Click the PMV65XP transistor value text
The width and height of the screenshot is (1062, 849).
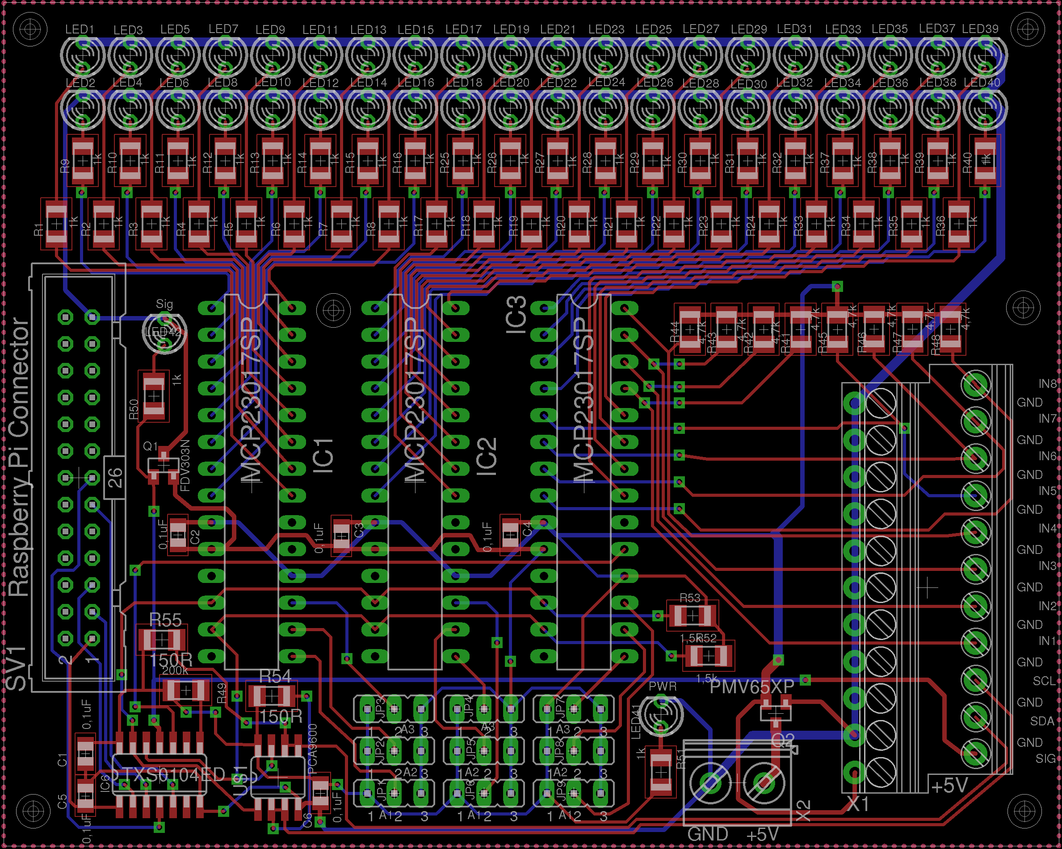[751, 687]
